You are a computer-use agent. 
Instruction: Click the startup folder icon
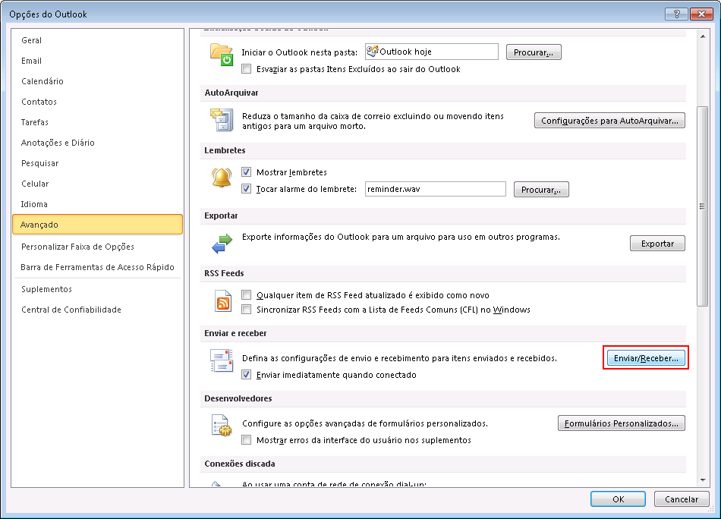pyautogui.click(x=222, y=54)
